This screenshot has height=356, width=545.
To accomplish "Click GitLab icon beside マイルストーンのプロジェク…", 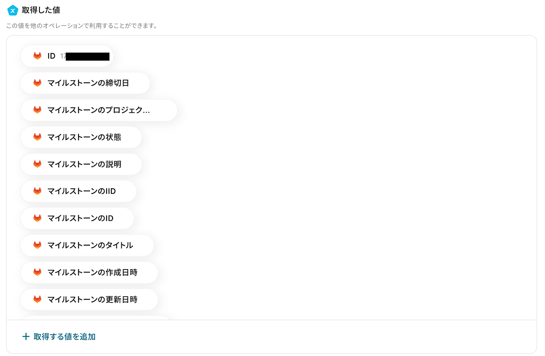I will click(x=37, y=110).
